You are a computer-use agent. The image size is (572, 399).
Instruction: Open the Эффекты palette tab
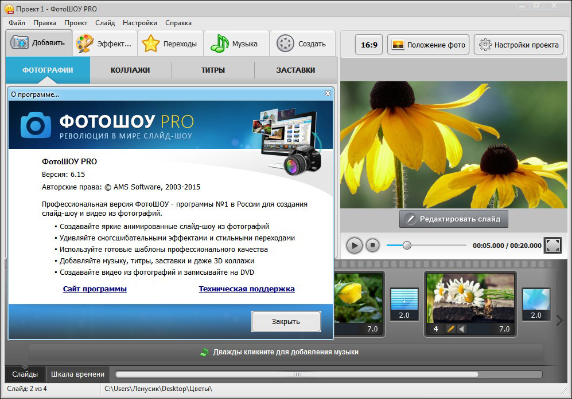point(104,44)
